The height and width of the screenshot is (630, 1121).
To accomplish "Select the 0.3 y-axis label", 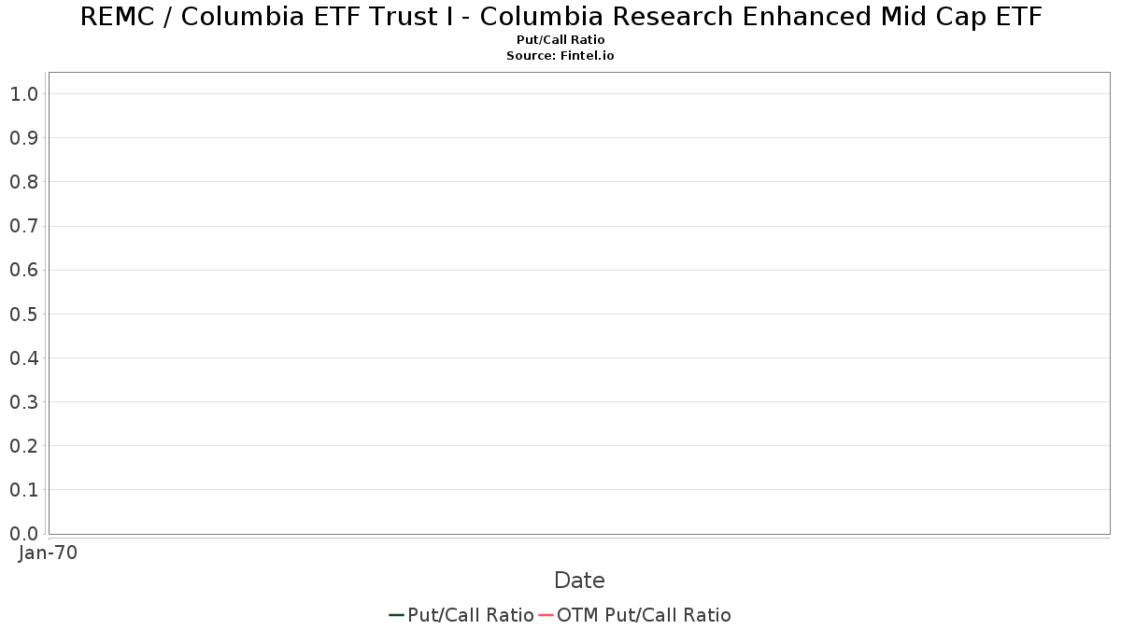I will [23, 402].
